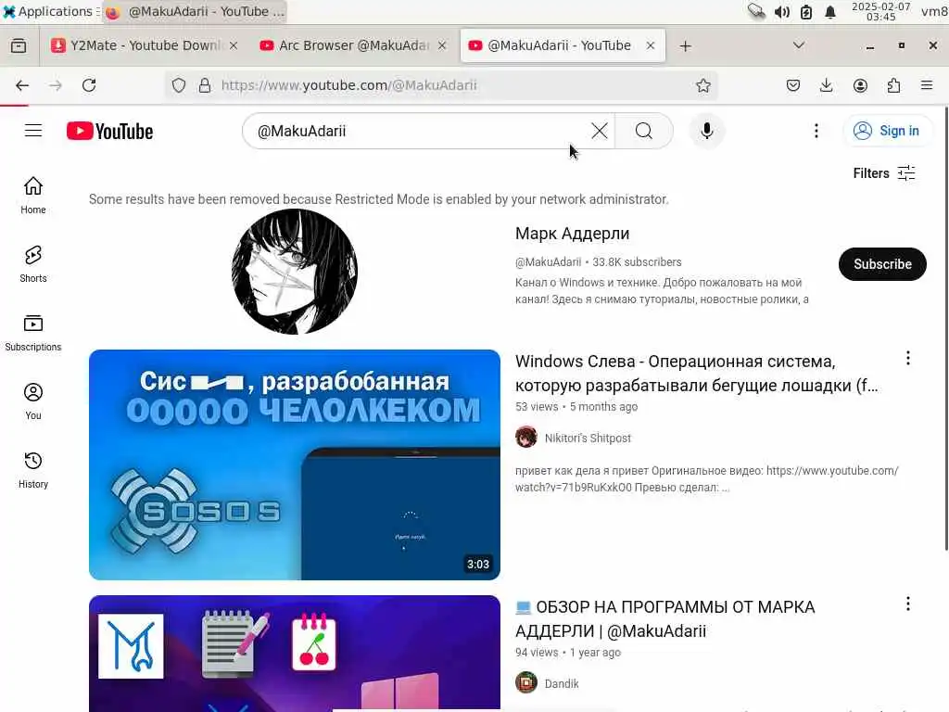Open more options for Windows Слева video

[908, 359]
